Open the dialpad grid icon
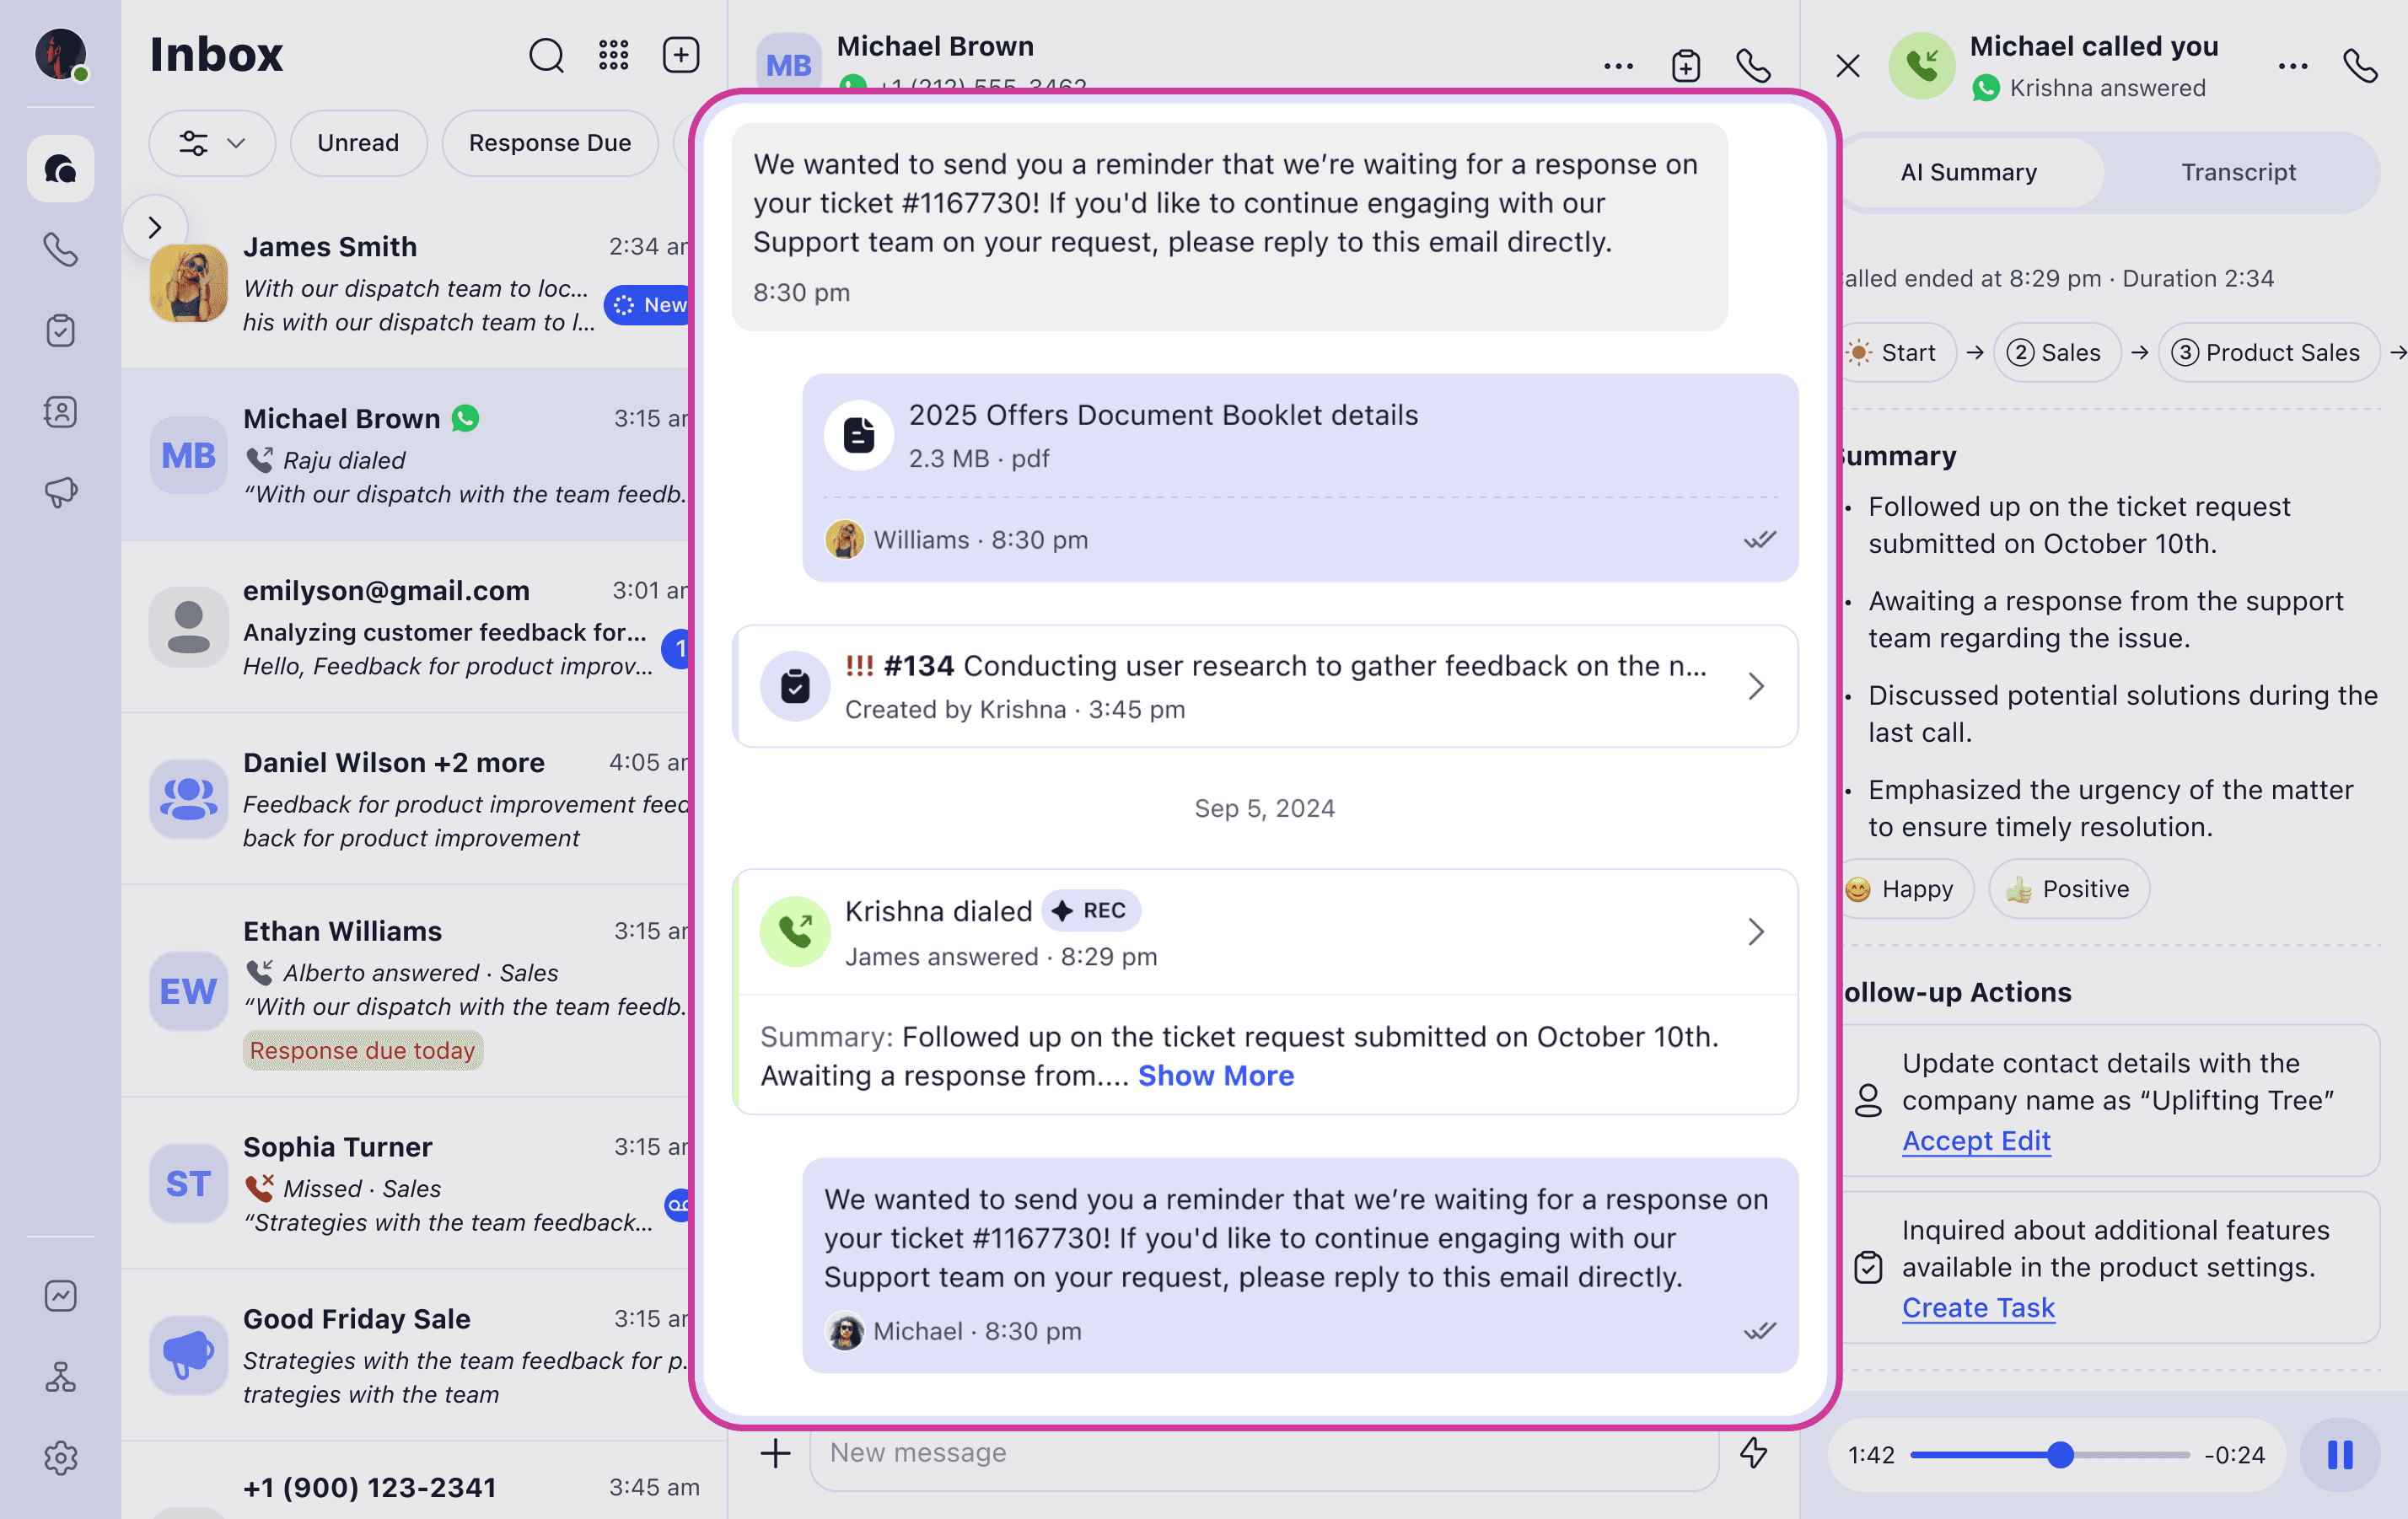The width and height of the screenshot is (2408, 1519). click(613, 55)
